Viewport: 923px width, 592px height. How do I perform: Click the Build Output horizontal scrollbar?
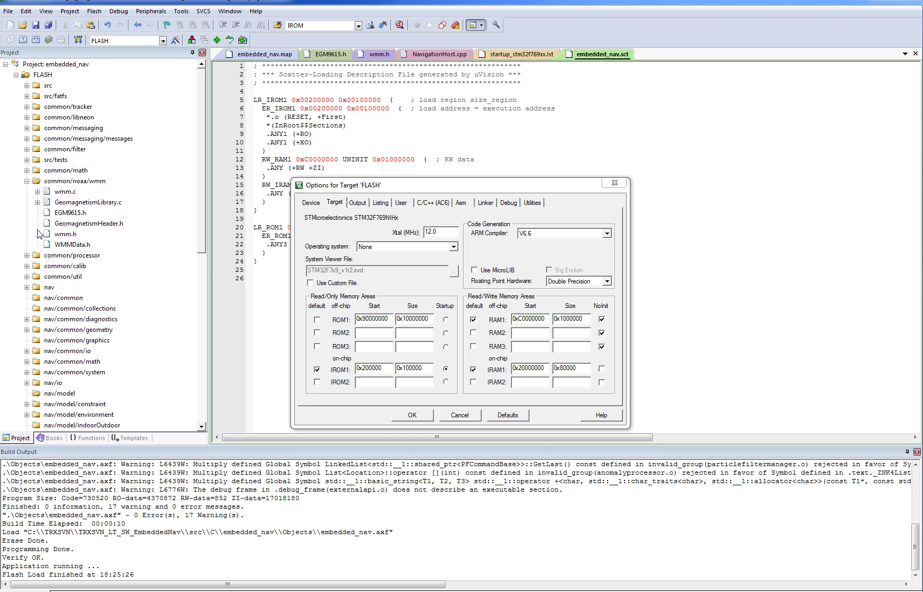pos(228,584)
